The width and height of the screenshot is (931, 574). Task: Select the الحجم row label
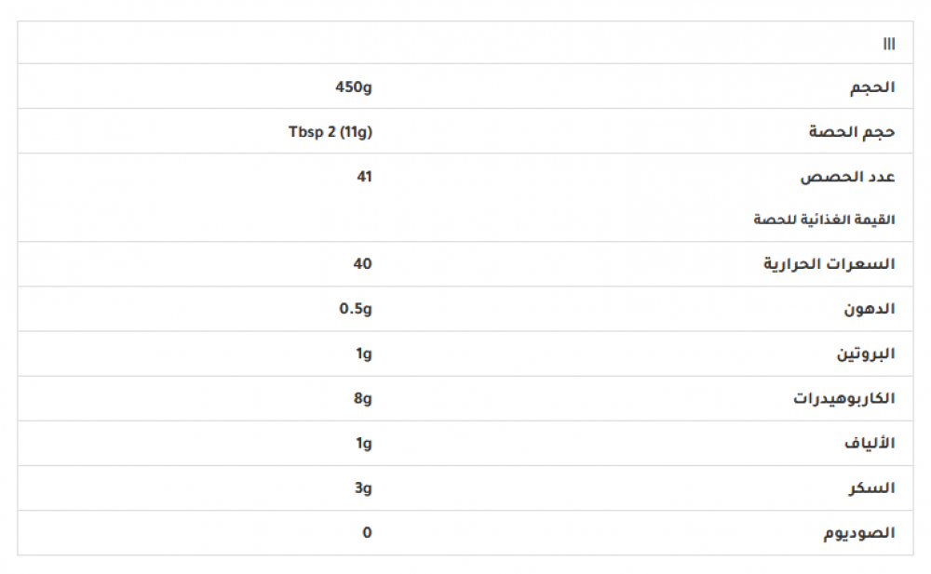[x=872, y=87]
